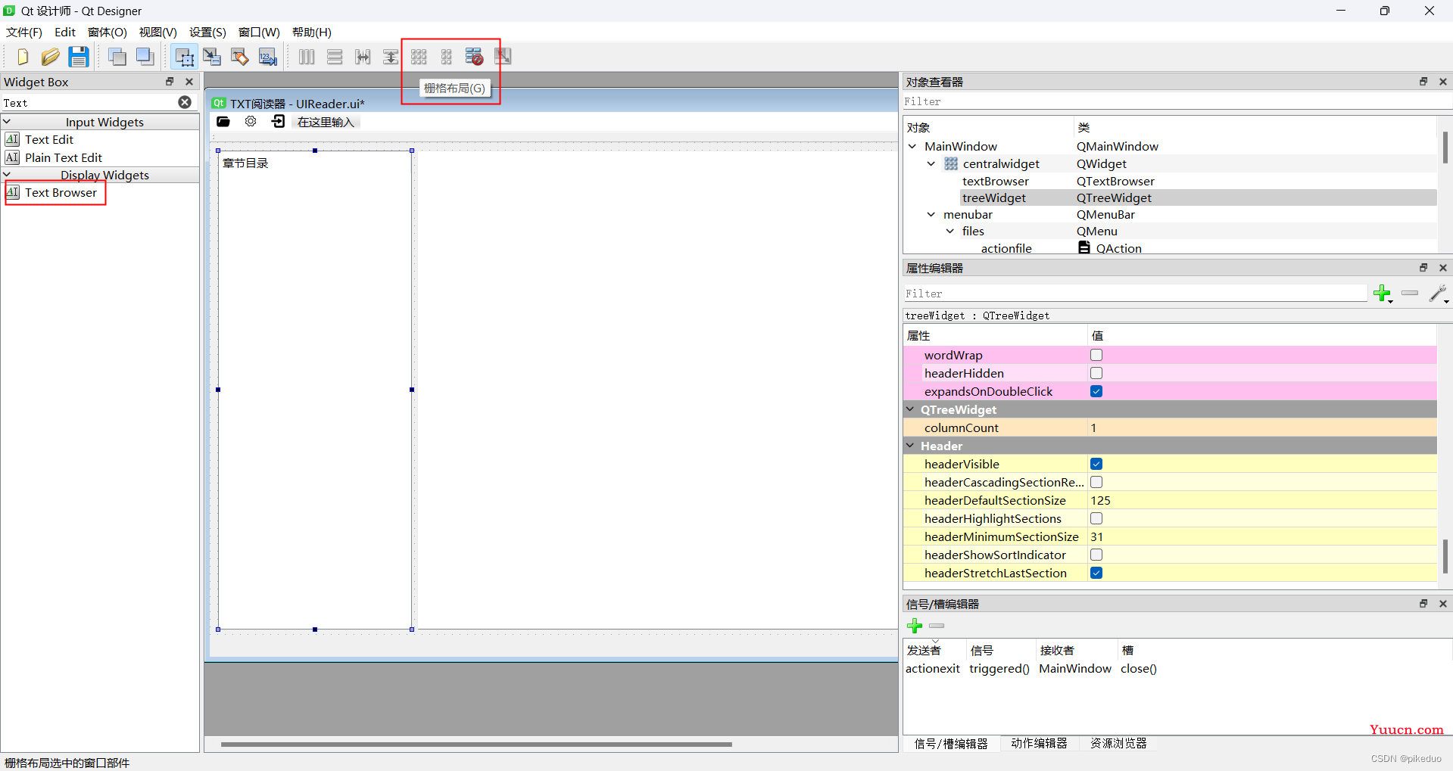Viewport: 1453px width, 771px height.
Task: Click the property editor Filter field
Action: pos(1135,294)
